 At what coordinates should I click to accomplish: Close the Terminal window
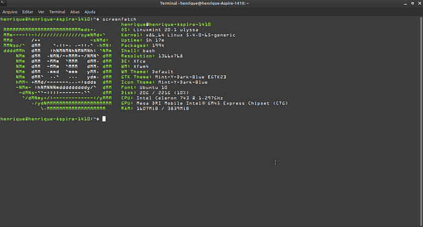tap(419, 3)
